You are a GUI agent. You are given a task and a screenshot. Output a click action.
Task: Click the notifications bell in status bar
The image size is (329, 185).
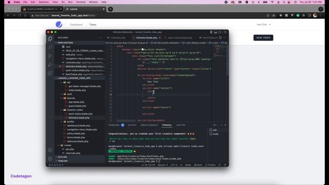[225, 165]
